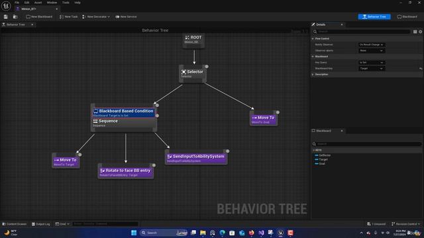
Task: Open the Notify Observer dropdown
Action: [x=372, y=45]
